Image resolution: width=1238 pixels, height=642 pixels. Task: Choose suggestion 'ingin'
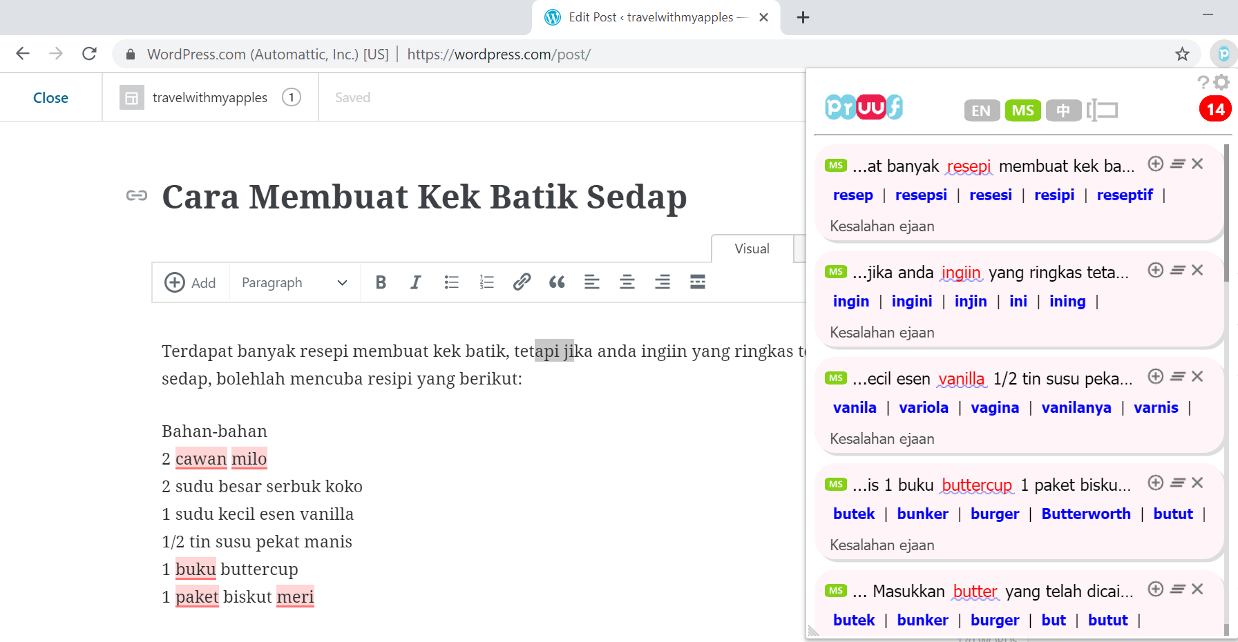[851, 302]
